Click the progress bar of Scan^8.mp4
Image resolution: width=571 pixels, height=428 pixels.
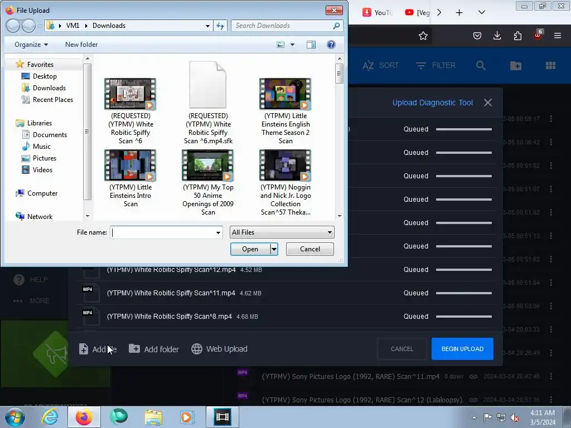(x=463, y=317)
